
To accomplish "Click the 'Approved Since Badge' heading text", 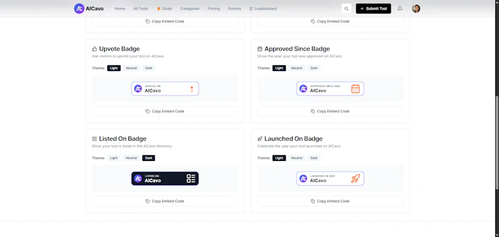I will (297, 49).
